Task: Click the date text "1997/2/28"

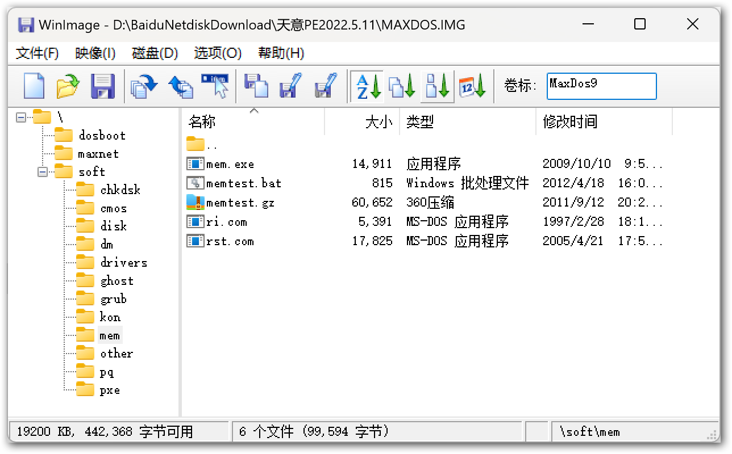Action: [573, 222]
